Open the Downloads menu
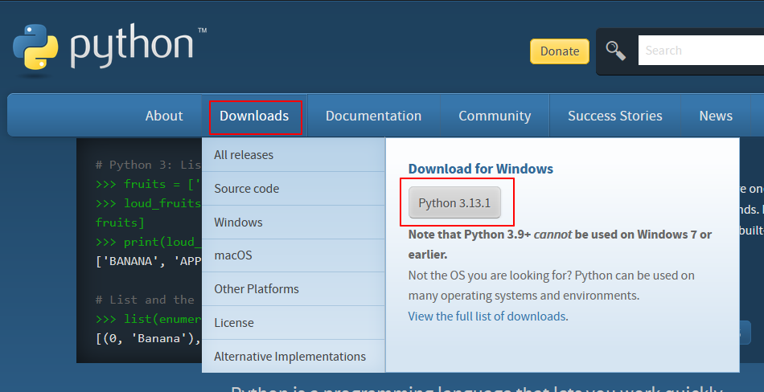Image resolution: width=764 pixels, height=392 pixels. tap(254, 116)
